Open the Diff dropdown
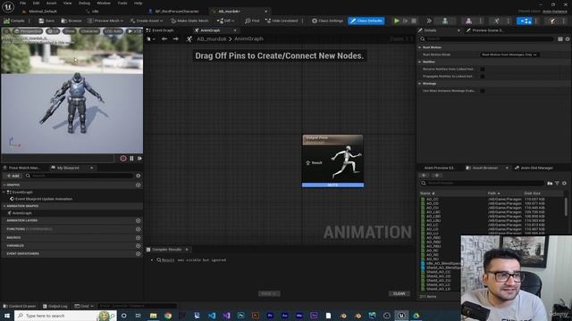Viewport: 572px width, 321px height. point(225,21)
